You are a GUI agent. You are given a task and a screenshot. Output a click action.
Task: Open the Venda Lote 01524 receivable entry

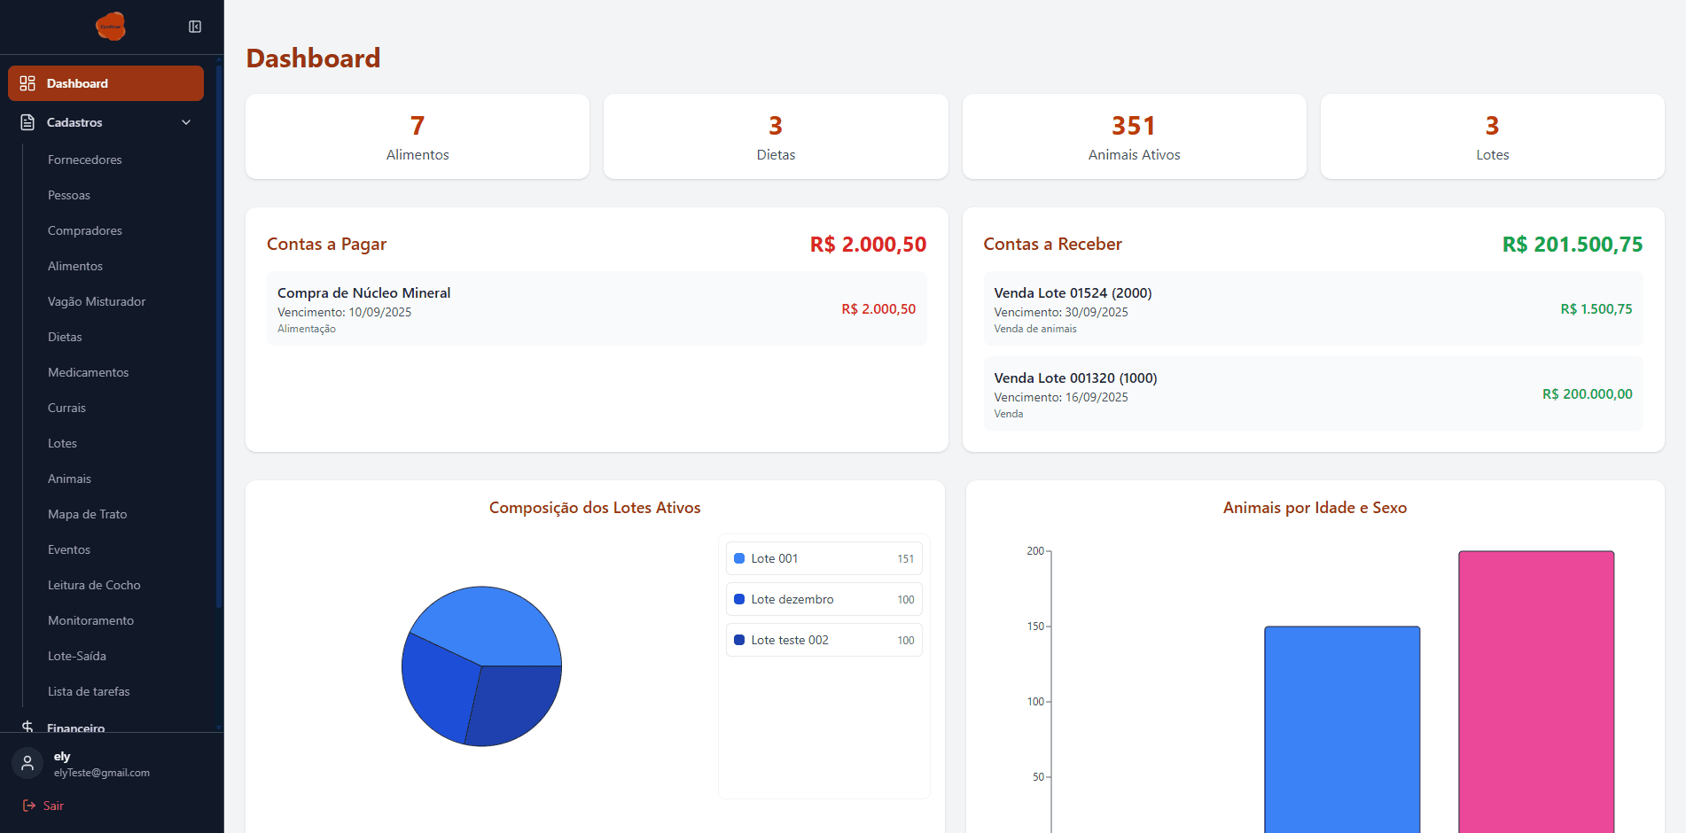point(1314,308)
